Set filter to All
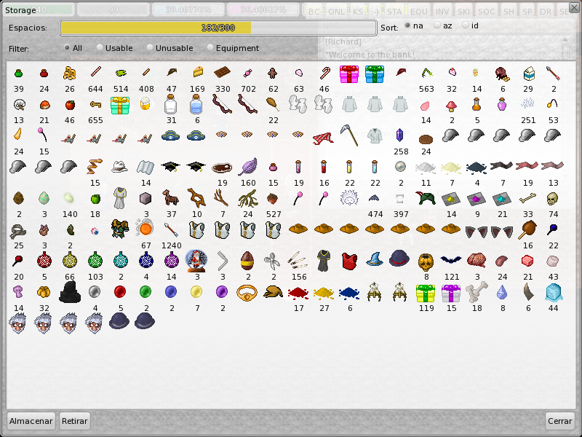The height and width of the screenshot is (437, 582). coord(73,48)
